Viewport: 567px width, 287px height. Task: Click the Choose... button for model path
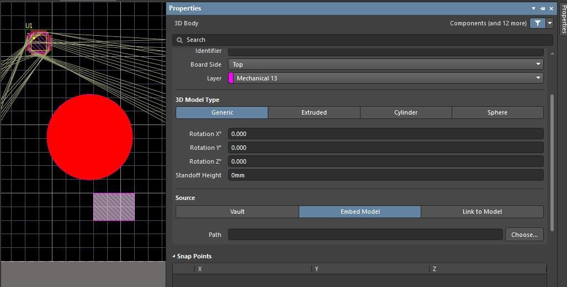point(524,235)
